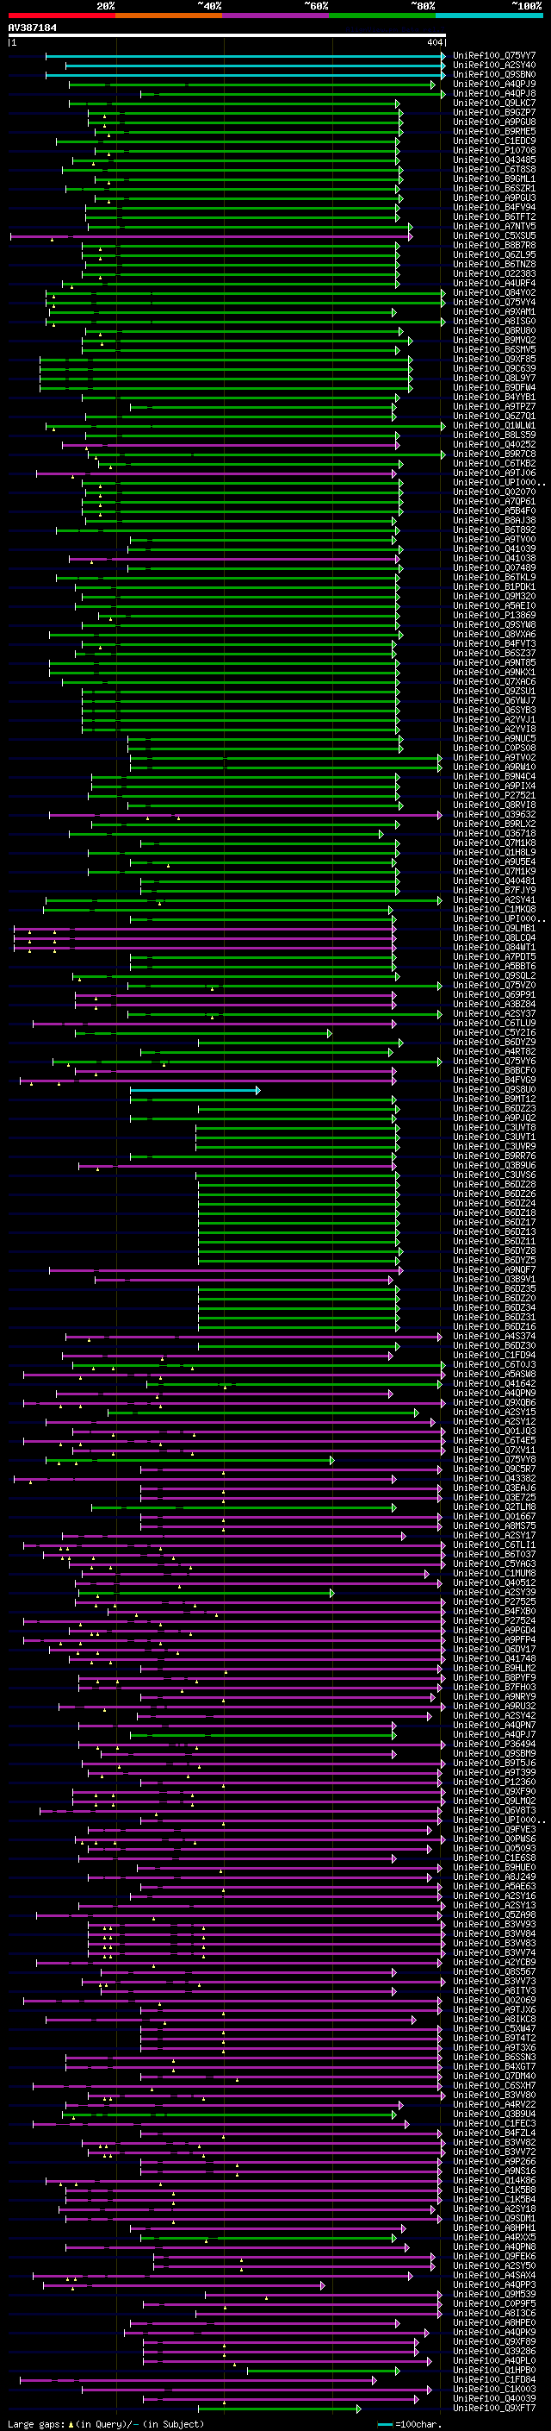The width and height of the screenshot is (551, 2431).
Task: Select the UniRef100_A4QPJ8 label
Action: tap(493, 93)
